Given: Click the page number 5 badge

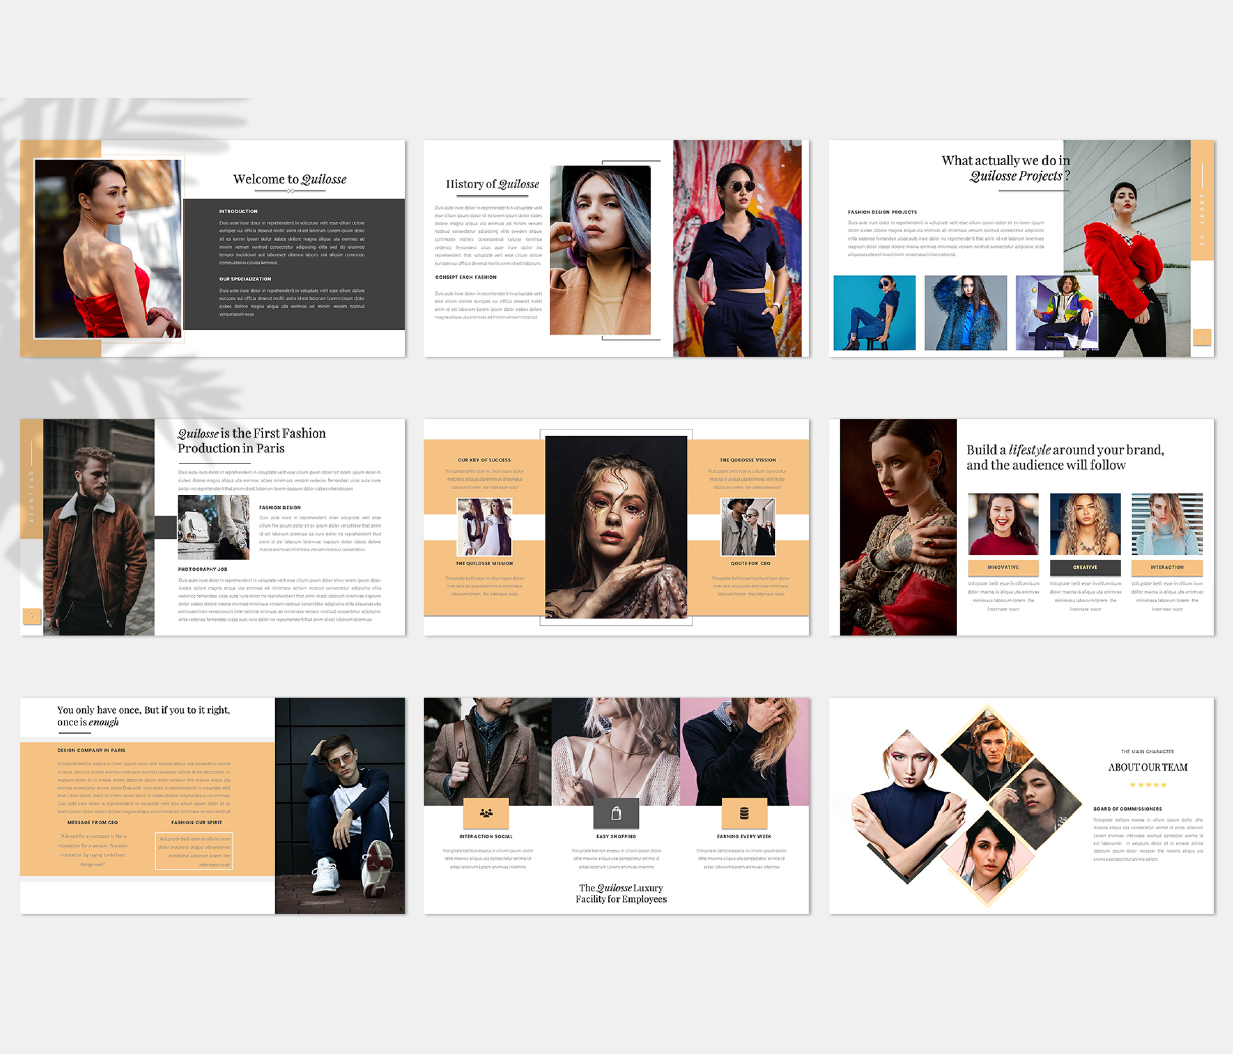Looking at the screenshot, I should tap(31, 615).
